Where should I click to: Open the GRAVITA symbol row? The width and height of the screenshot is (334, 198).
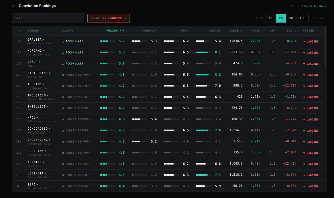[x=168, y=41]
